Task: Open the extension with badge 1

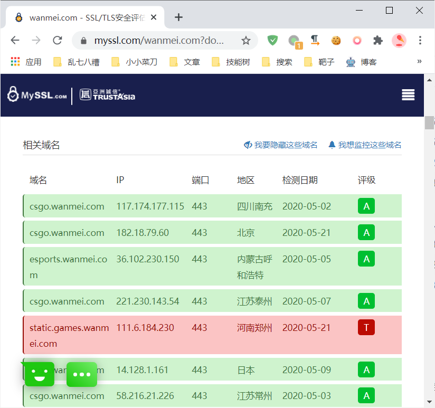Action: coord(295,41)
